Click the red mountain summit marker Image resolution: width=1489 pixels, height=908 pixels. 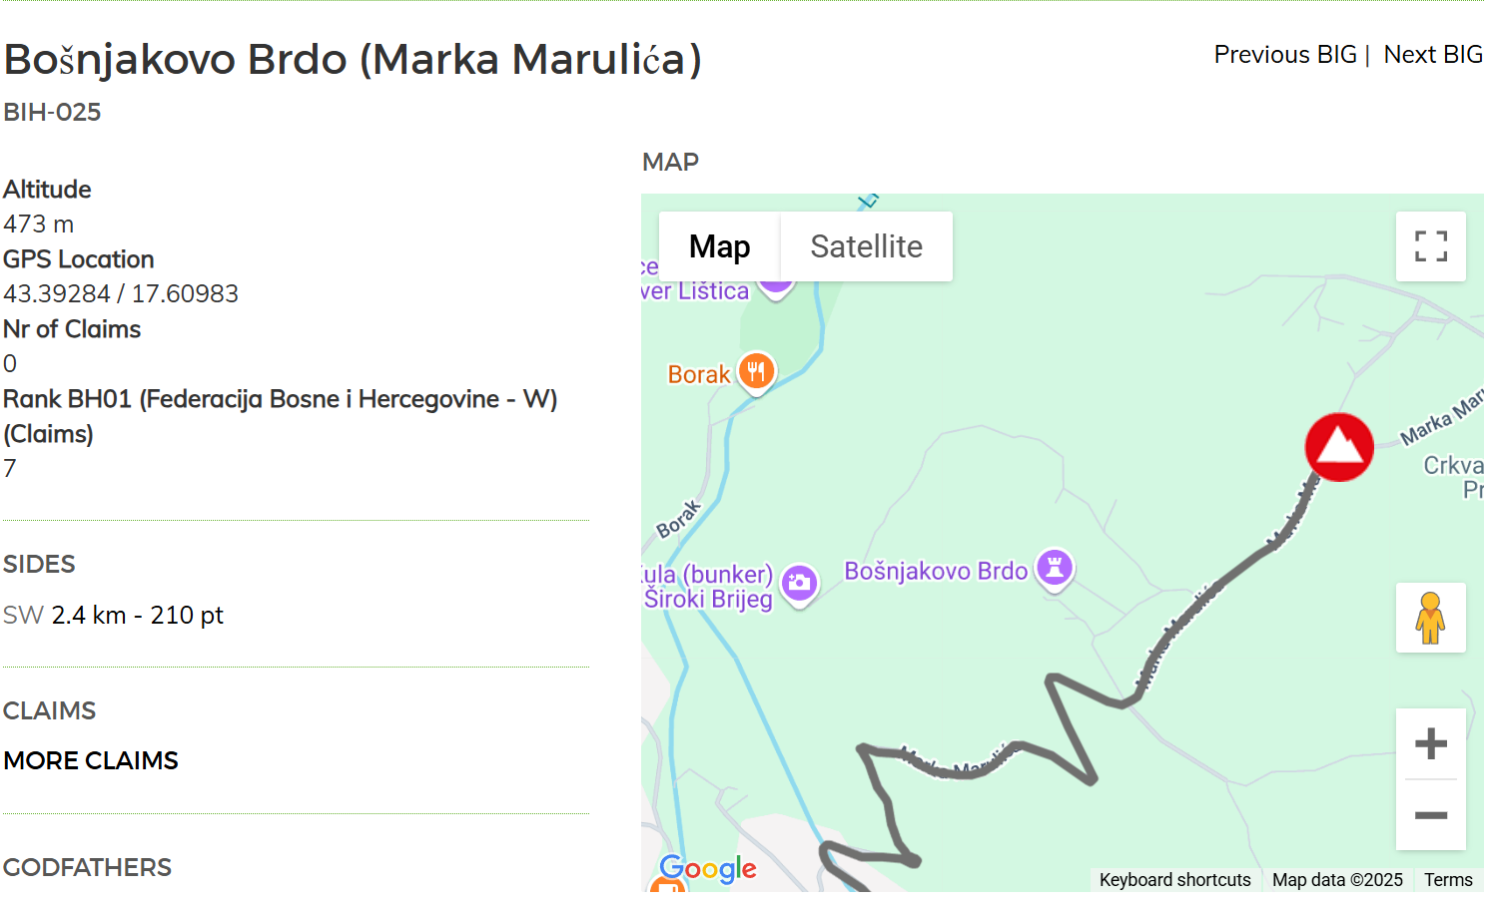[x=1339, y=447]
